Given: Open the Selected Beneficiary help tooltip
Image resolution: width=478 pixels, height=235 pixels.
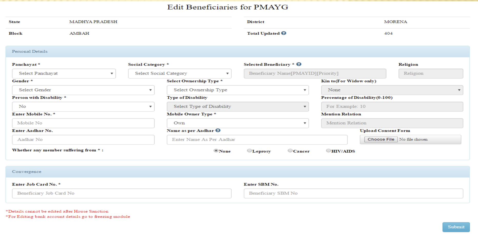Looking at the screenshot, I should 299,64.
